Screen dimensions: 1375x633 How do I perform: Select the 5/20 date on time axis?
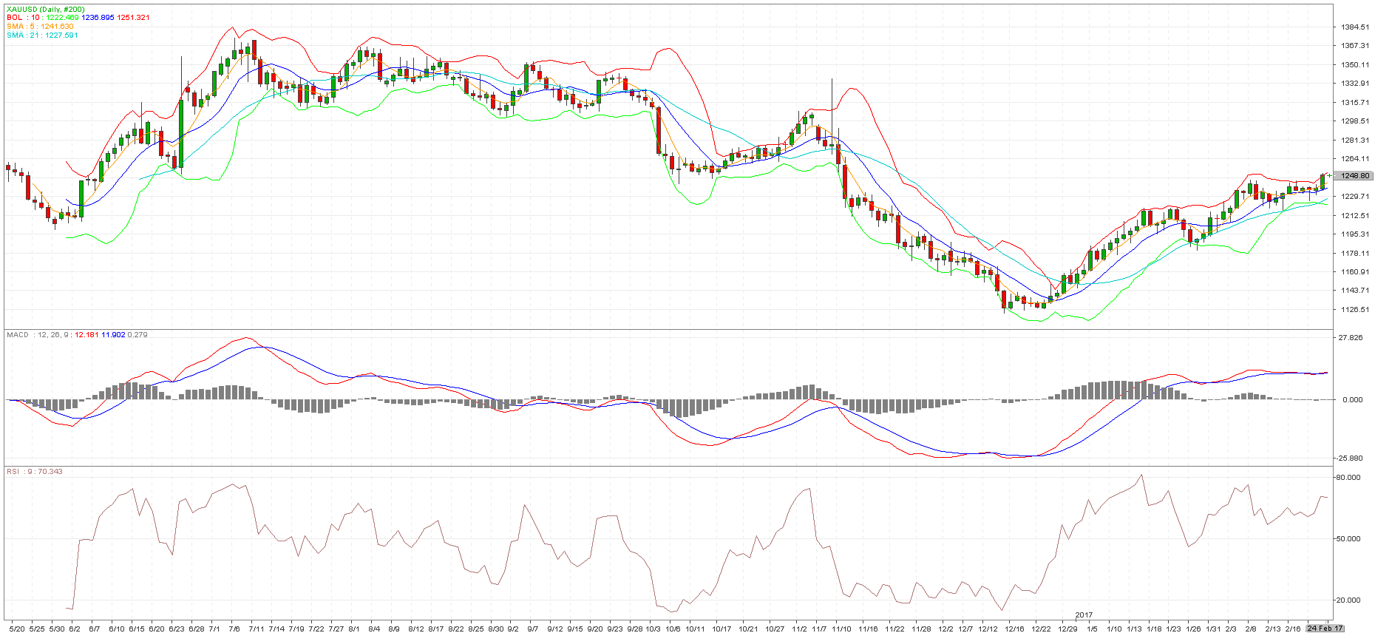pyautogui.click(x=17, y=629)
